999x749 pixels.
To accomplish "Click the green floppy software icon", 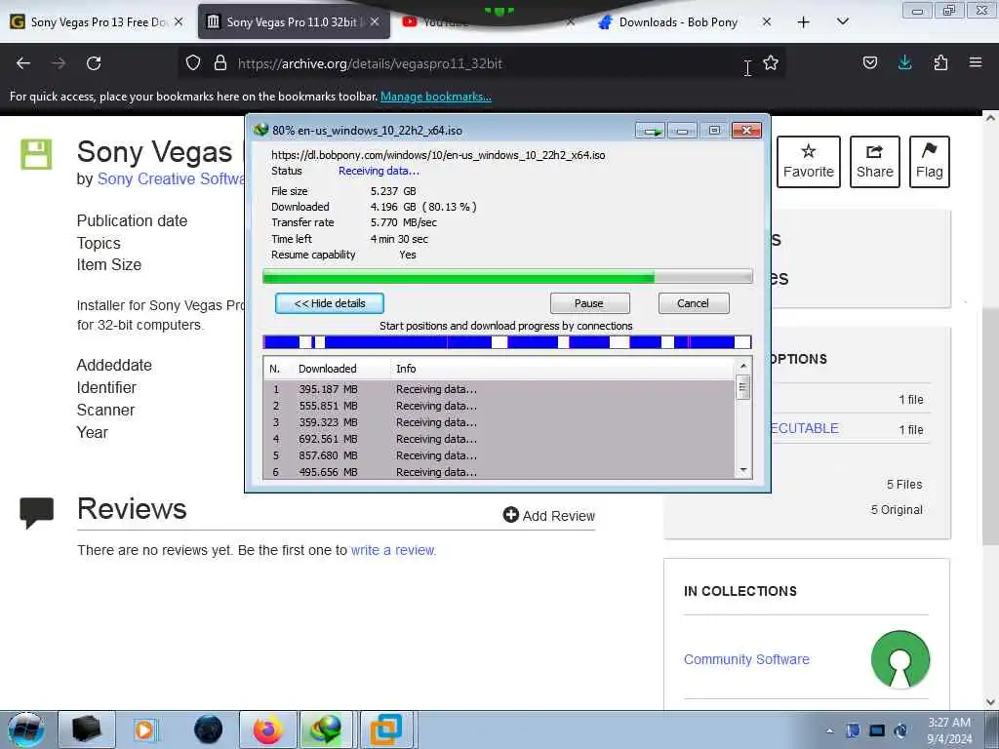I will click(36, 154).
